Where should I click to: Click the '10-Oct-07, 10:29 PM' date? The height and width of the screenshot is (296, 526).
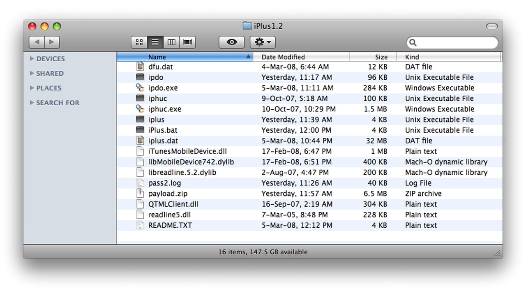pyautogui.click(x=299, y=109)
